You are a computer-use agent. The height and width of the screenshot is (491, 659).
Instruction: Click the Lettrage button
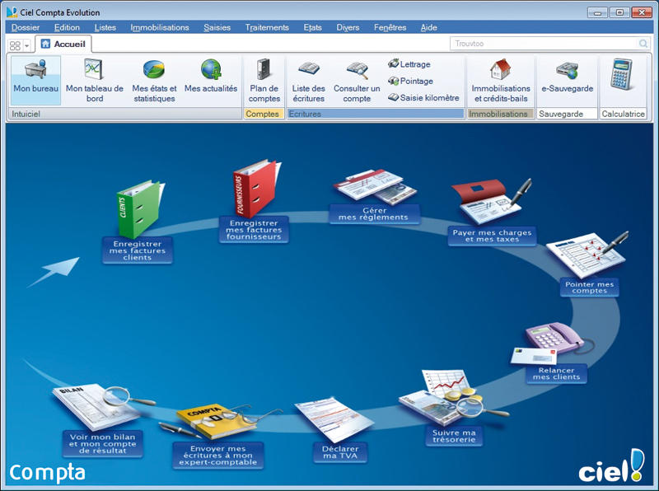(x=409, y=64)
